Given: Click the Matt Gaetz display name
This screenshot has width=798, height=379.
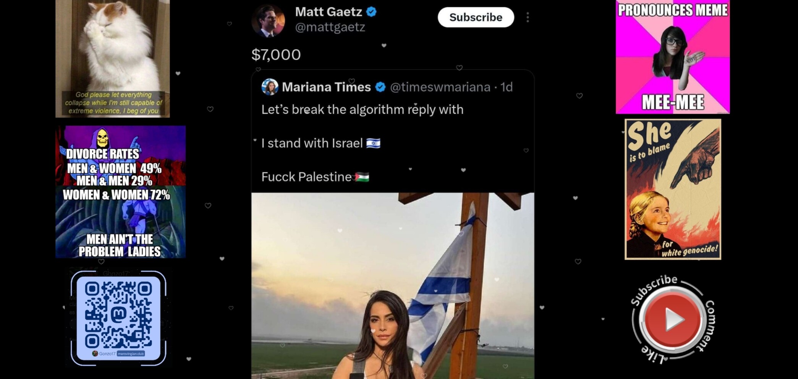Looking at the screenshot, I should point(329,12).
